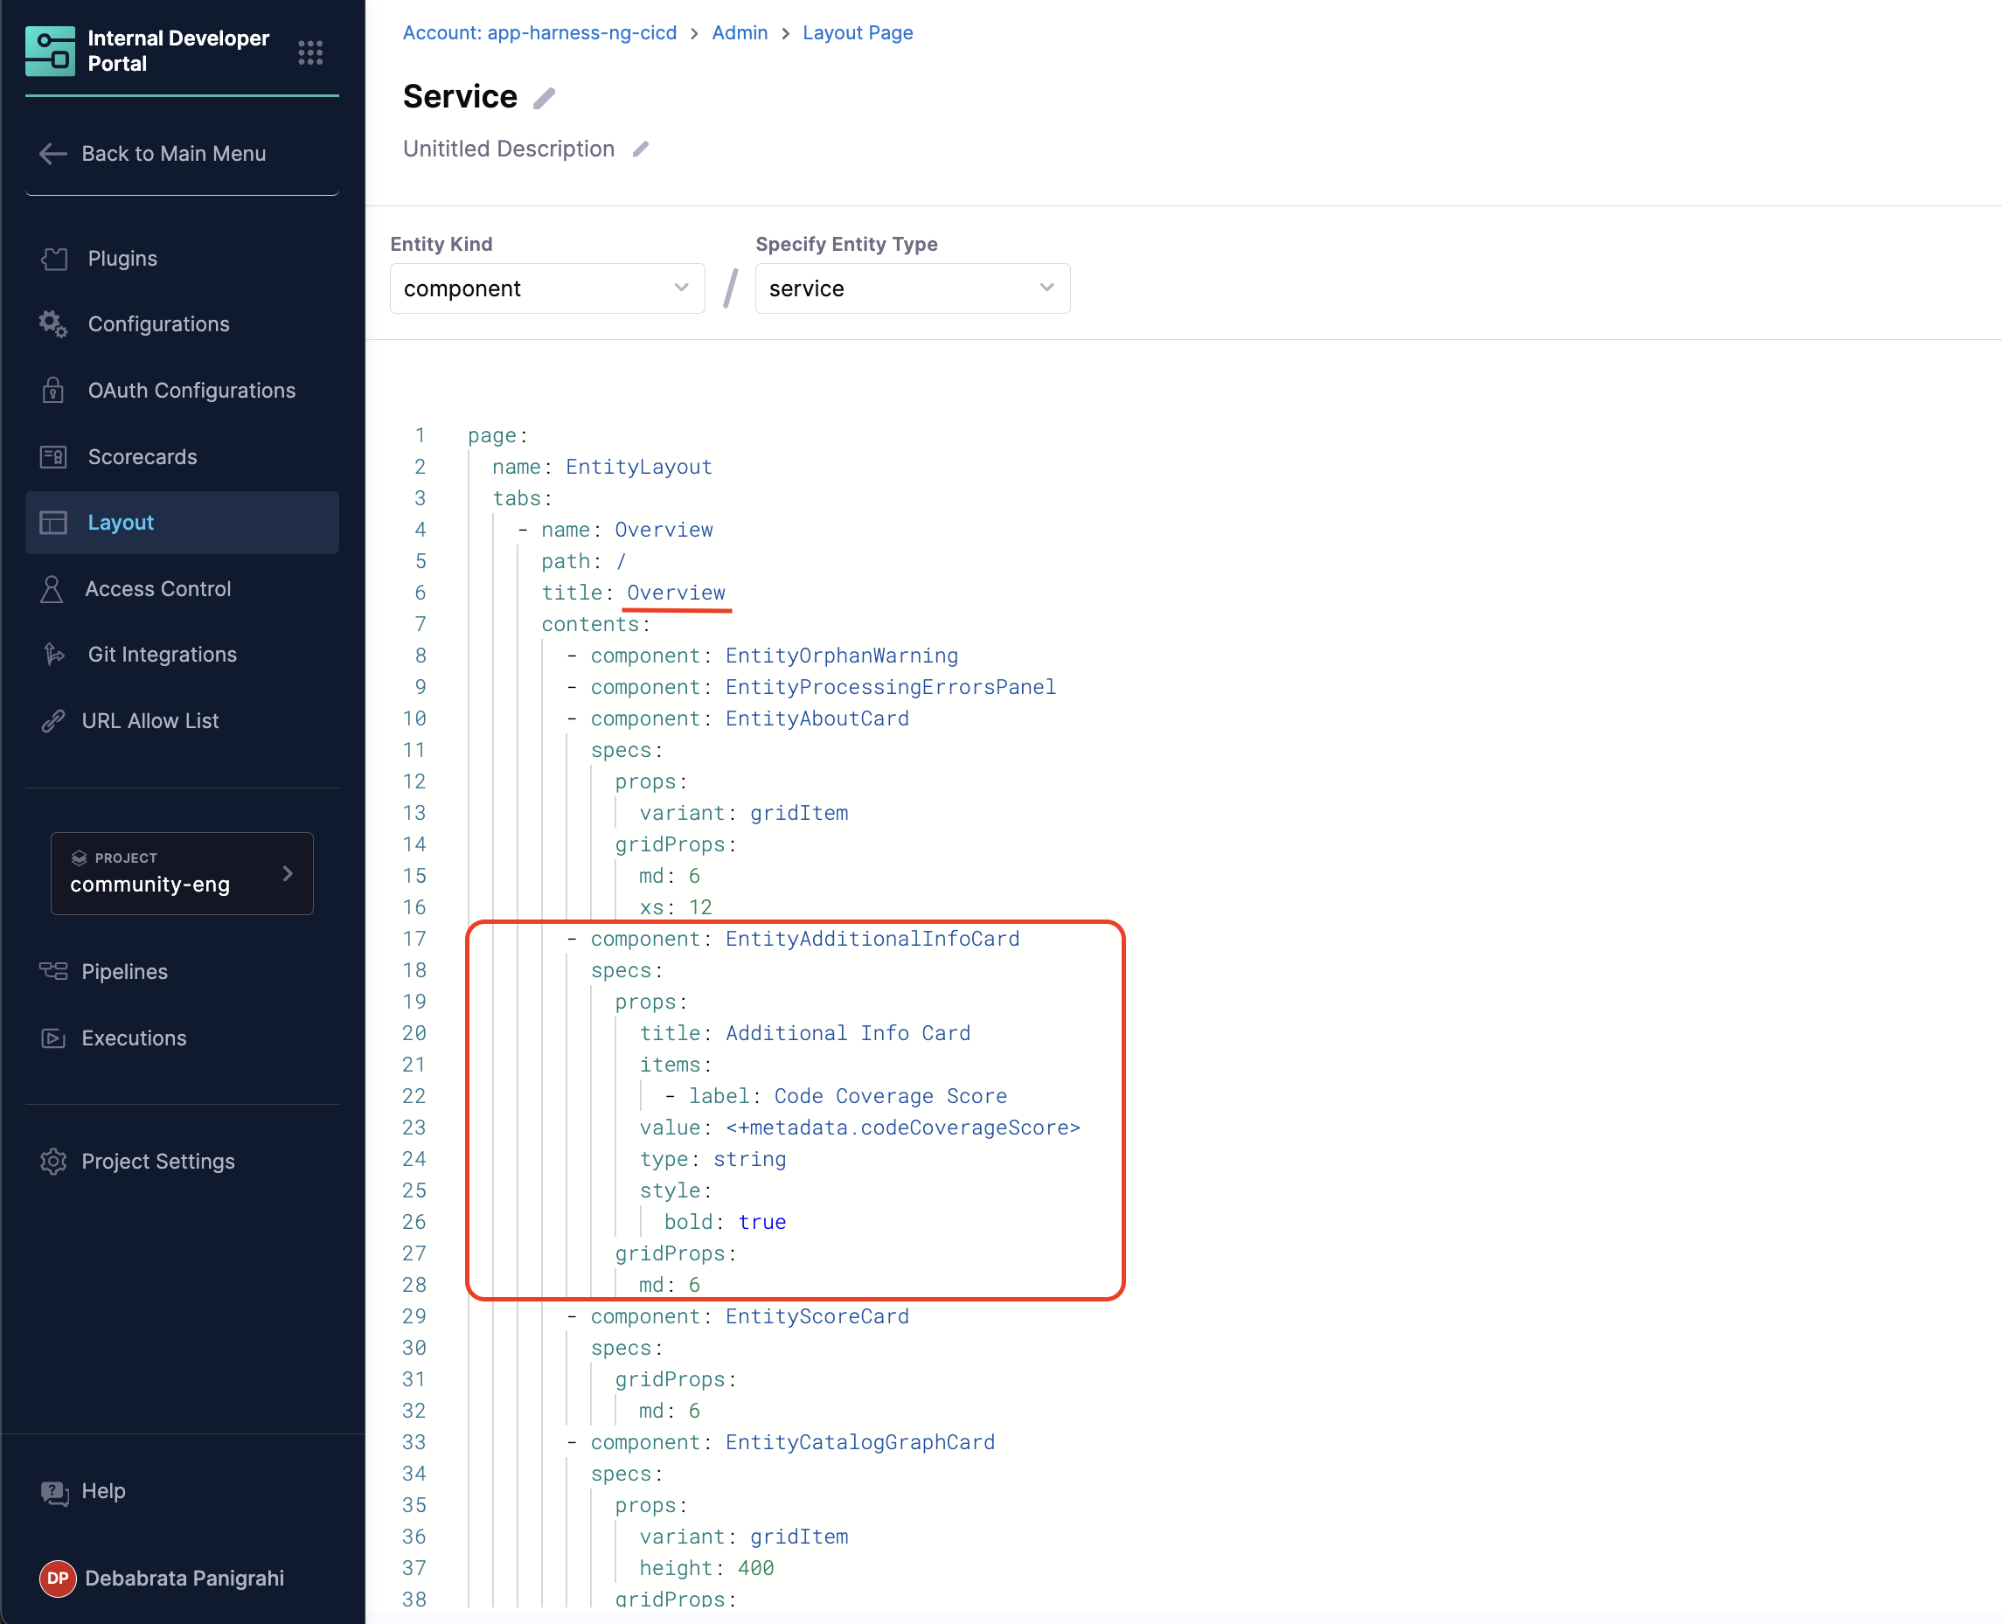
Task: Go to URL Allow List
Action: click(149, 720)
